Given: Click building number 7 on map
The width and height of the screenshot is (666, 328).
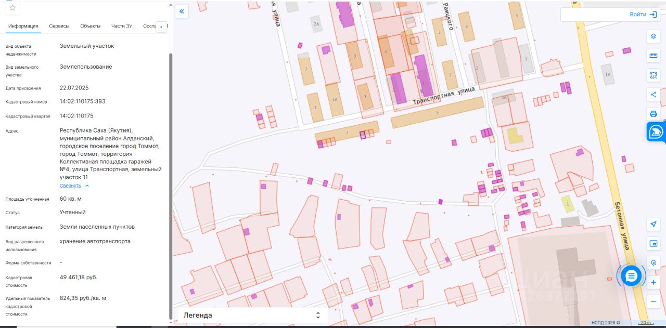Looking at the screenshot, I should pyautogui.click(x=347, y=134).
